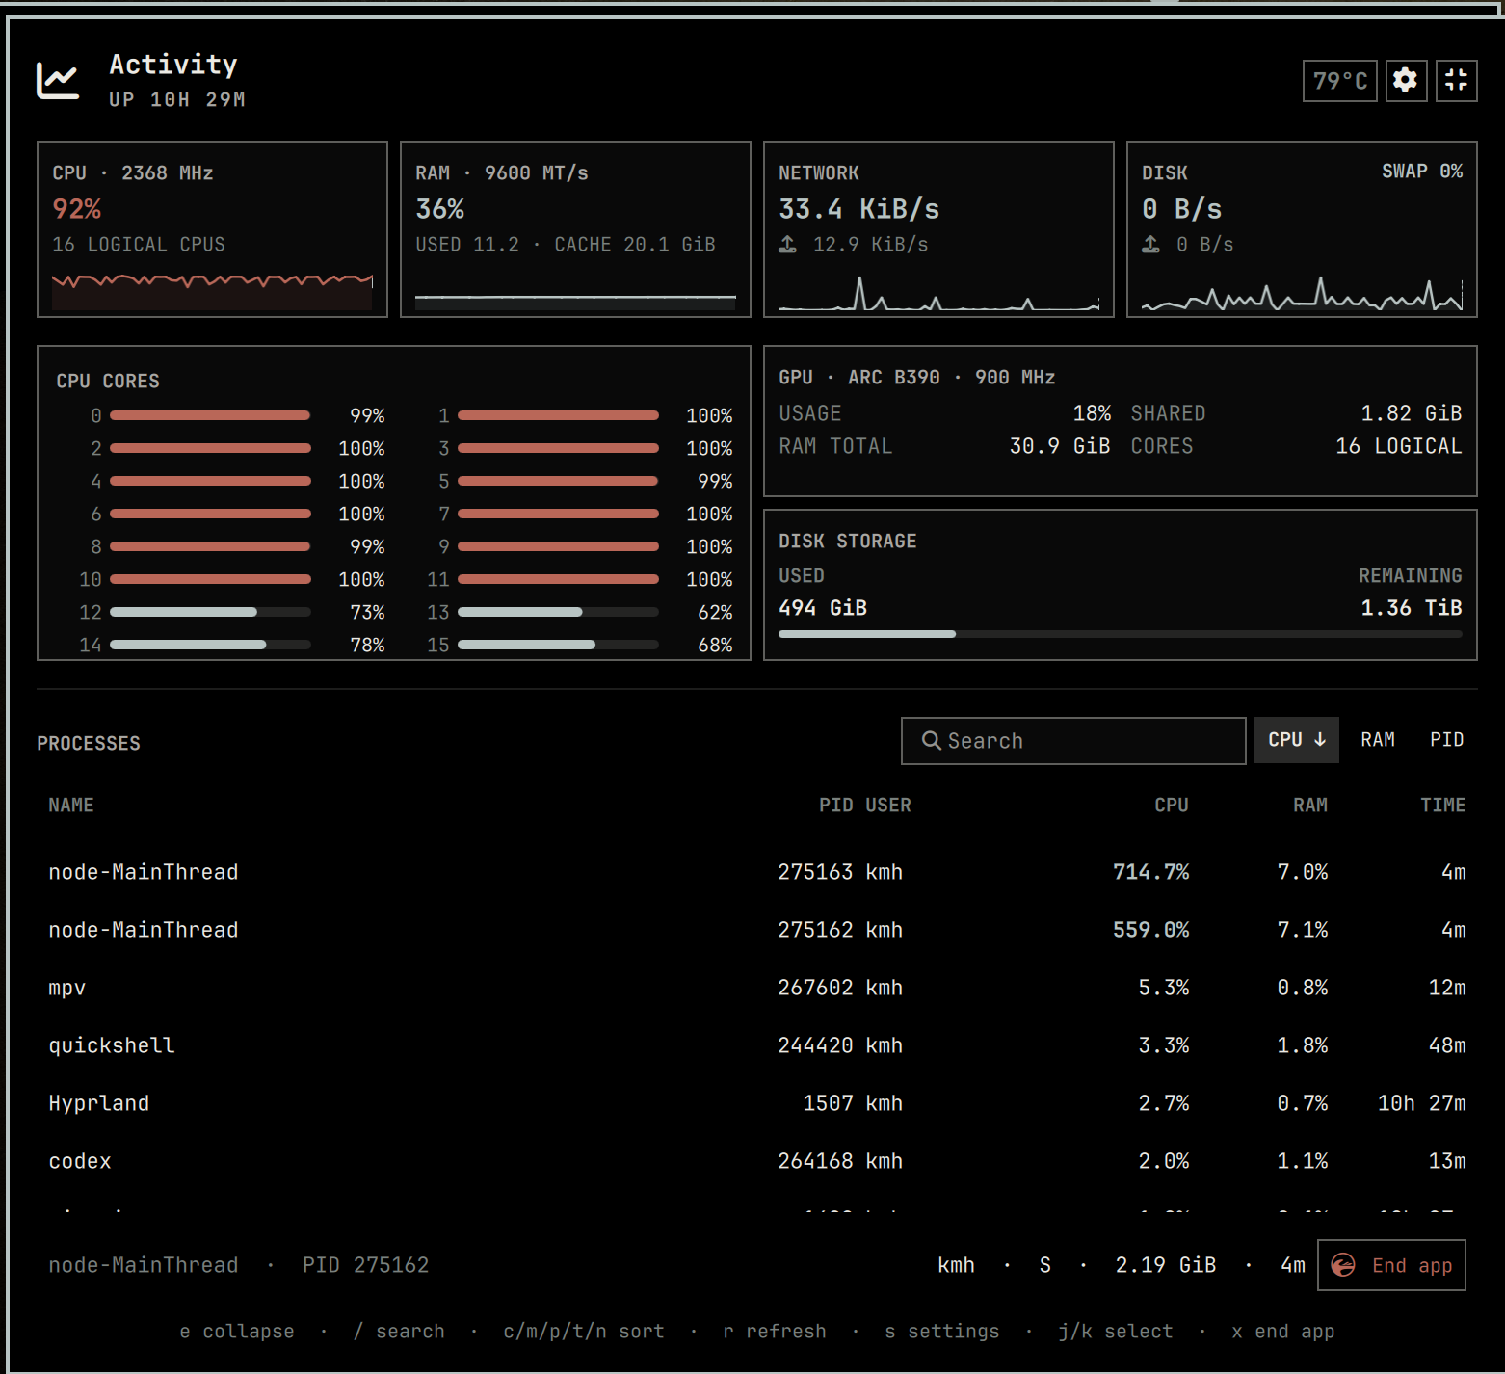Click the CPU CORES panel title
Screen dimensions: 1505x1374
coord(108,381)
